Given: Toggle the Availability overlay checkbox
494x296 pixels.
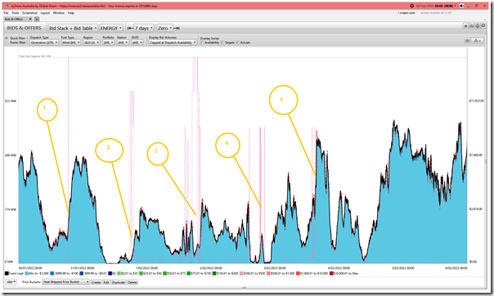Looking at the screenshot, I should coord(202,43).
